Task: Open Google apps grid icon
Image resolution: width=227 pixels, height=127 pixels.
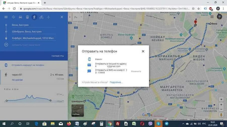Action: [x=212, y=17]
